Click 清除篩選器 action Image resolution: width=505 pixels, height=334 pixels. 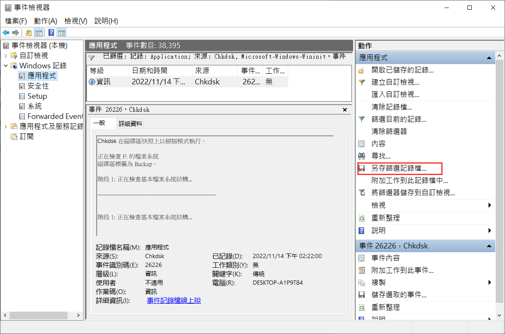coord(389,132)
